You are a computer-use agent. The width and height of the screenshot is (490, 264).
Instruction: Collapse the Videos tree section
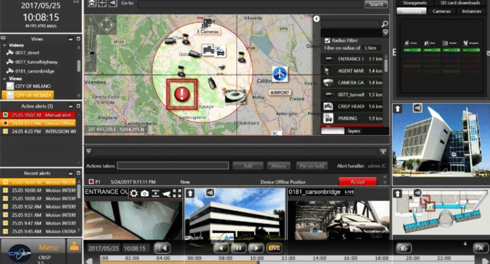[5, 46]
